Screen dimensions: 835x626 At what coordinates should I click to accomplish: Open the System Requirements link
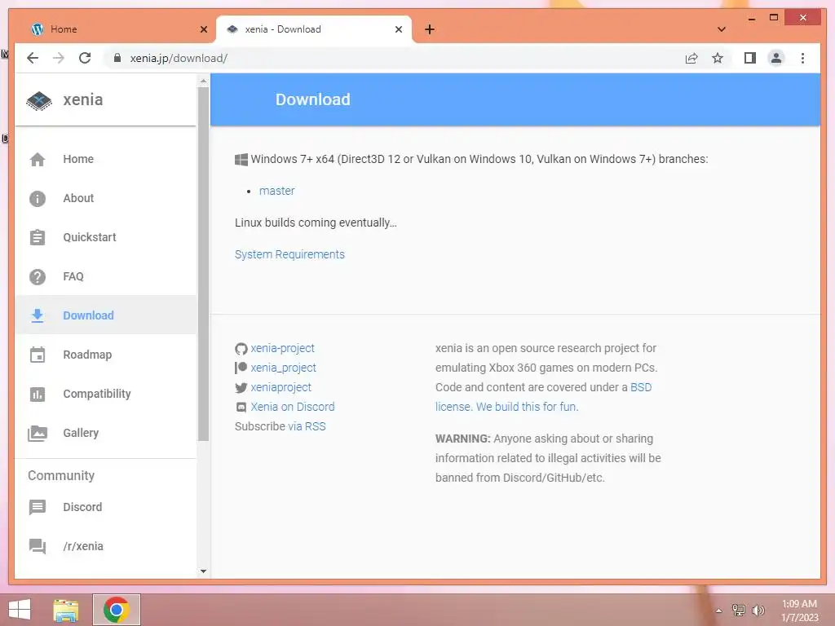[x=289, y=254]
